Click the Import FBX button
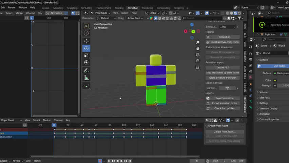Screen dimensions: 289x163 [x=223, y=68]
